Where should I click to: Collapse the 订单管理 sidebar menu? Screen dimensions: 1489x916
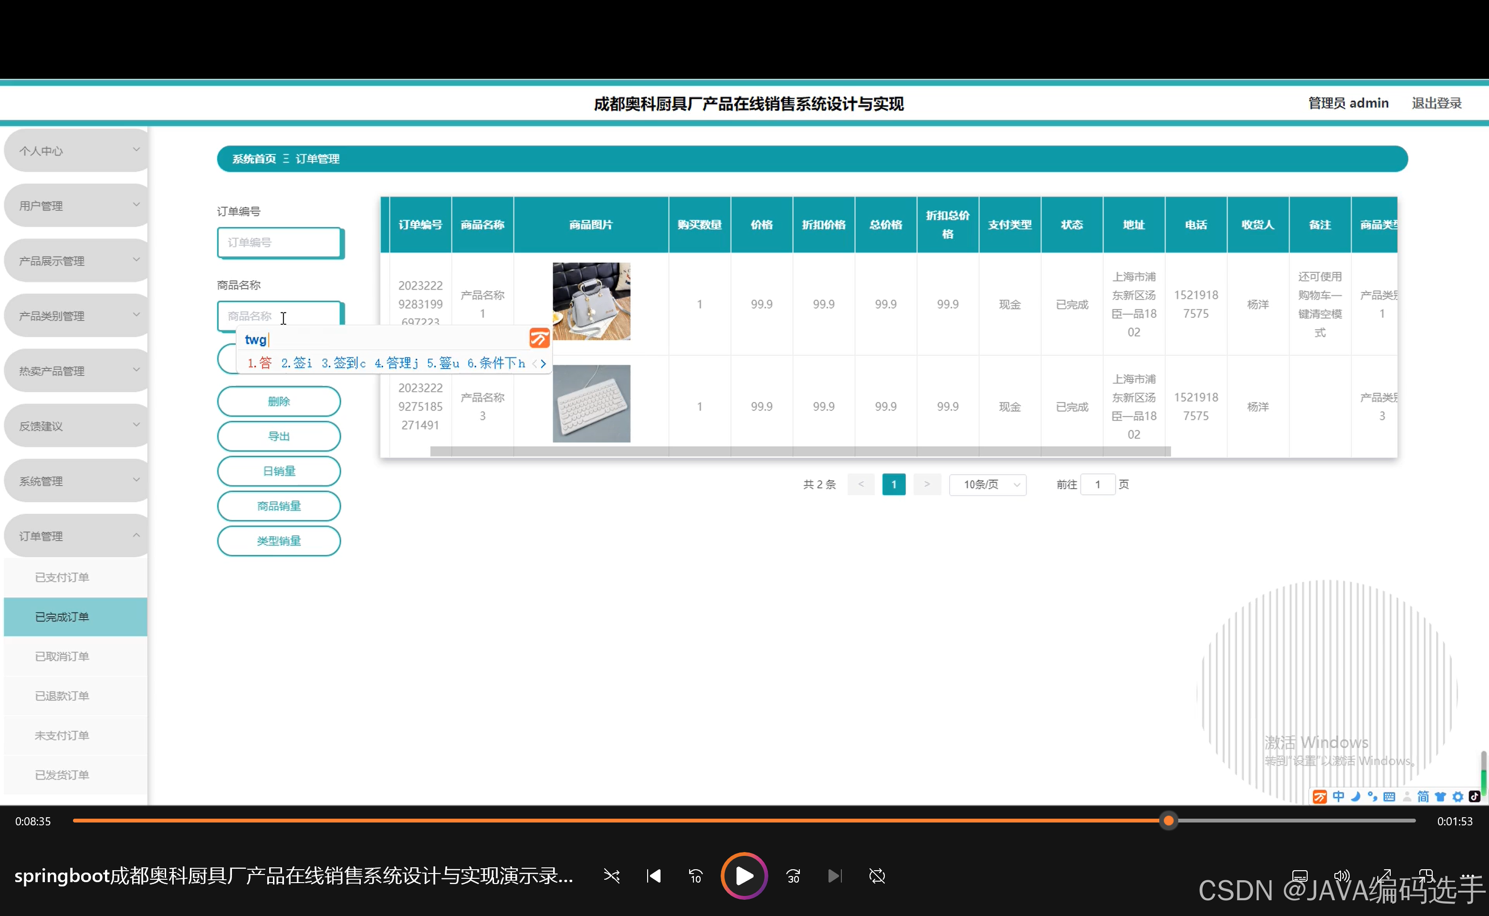coord(76,536)
